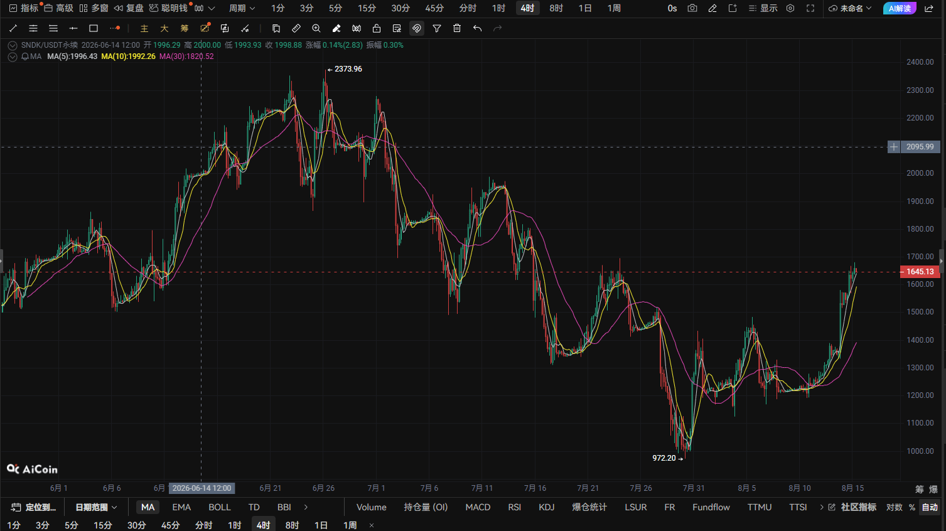Select 30分 timeframe in bottom bar
This screenshot has width=946, height=531.
coord(137,525)
